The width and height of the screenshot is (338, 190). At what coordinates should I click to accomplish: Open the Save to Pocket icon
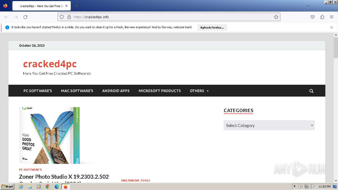[313, 17]
